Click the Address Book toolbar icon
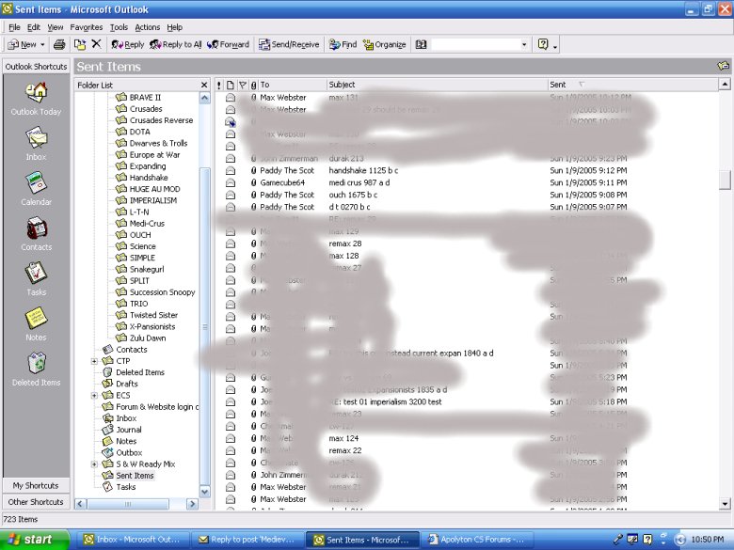Viewport: 734px width, 550px height. point(421,44)
